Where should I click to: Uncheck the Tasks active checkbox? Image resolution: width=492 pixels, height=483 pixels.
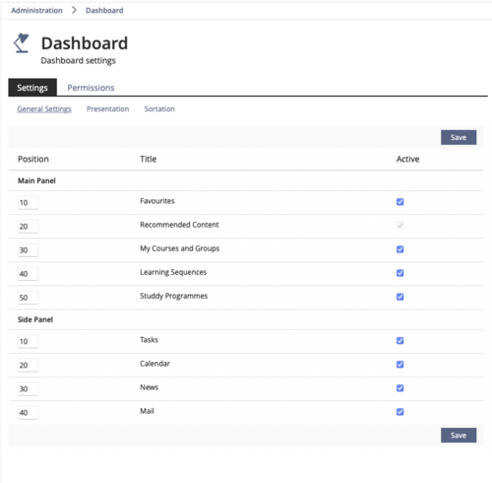click(400, 341)
